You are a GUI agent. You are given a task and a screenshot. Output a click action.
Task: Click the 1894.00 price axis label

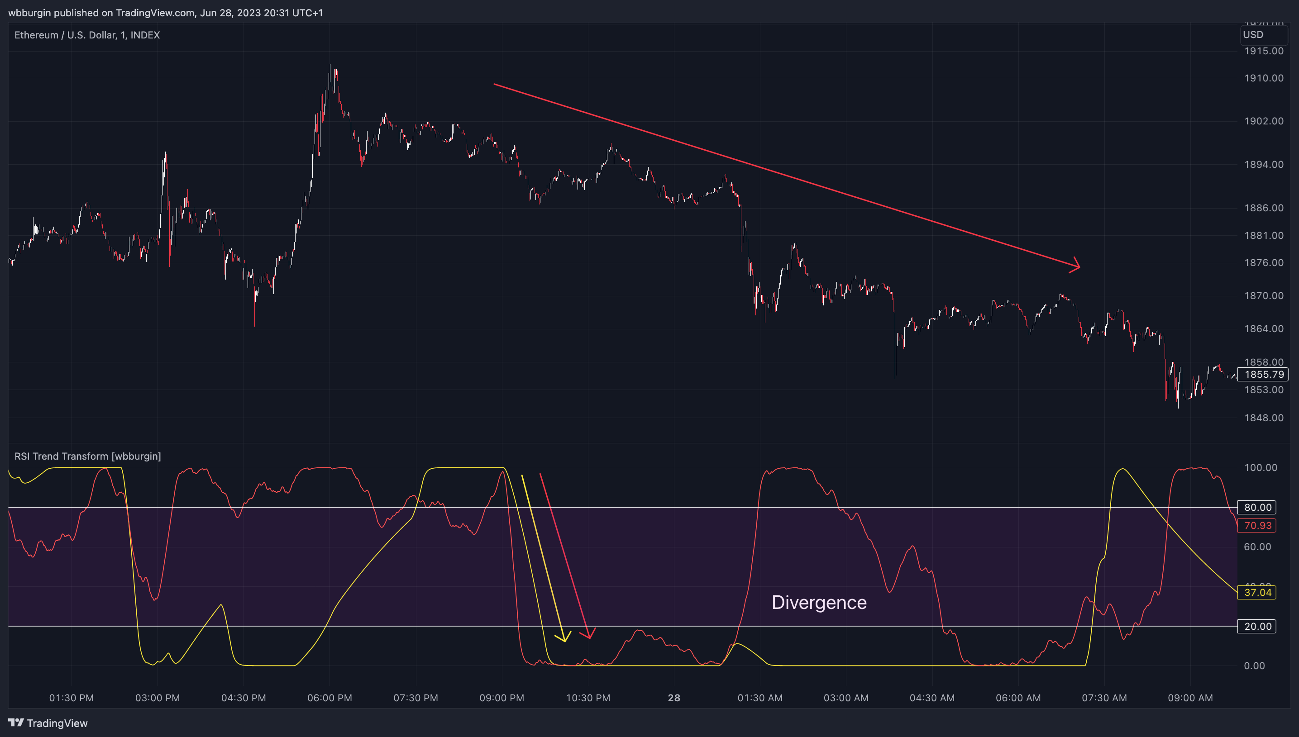click(x=1264, y=165)
